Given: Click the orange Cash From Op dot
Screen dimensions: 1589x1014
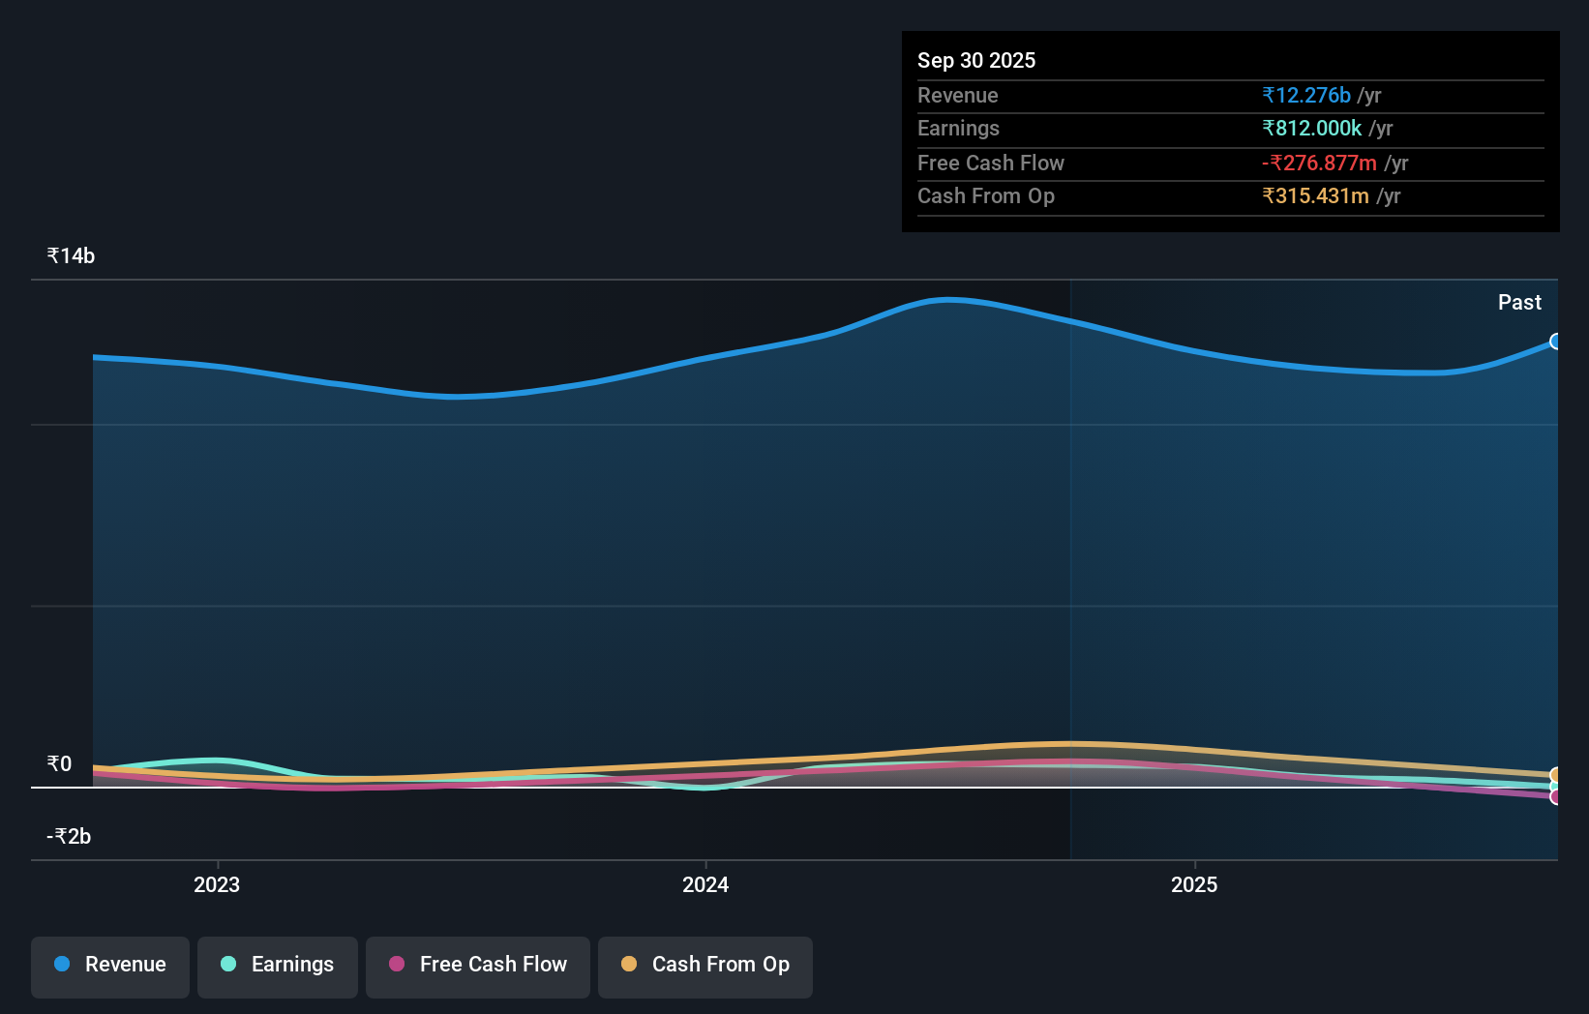Looking at the screenshot, I should (630, 965).
